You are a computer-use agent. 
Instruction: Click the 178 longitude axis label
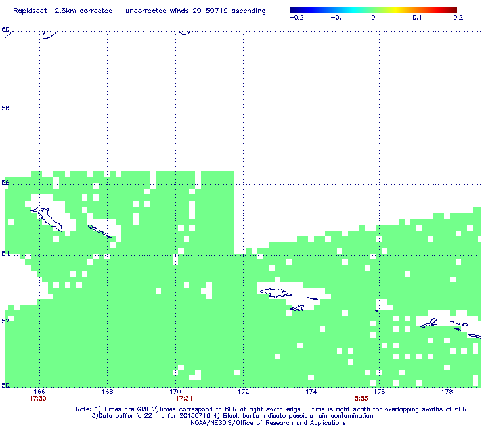point(447,392)
